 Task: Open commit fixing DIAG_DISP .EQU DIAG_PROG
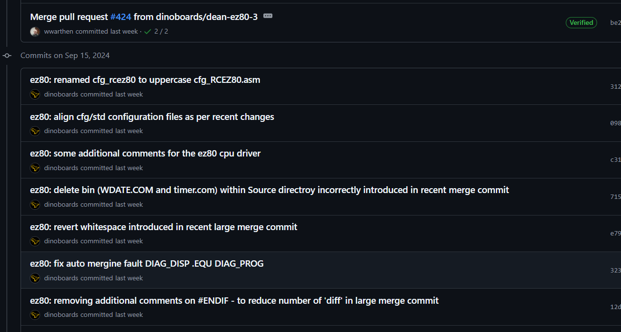click(147, 264)
